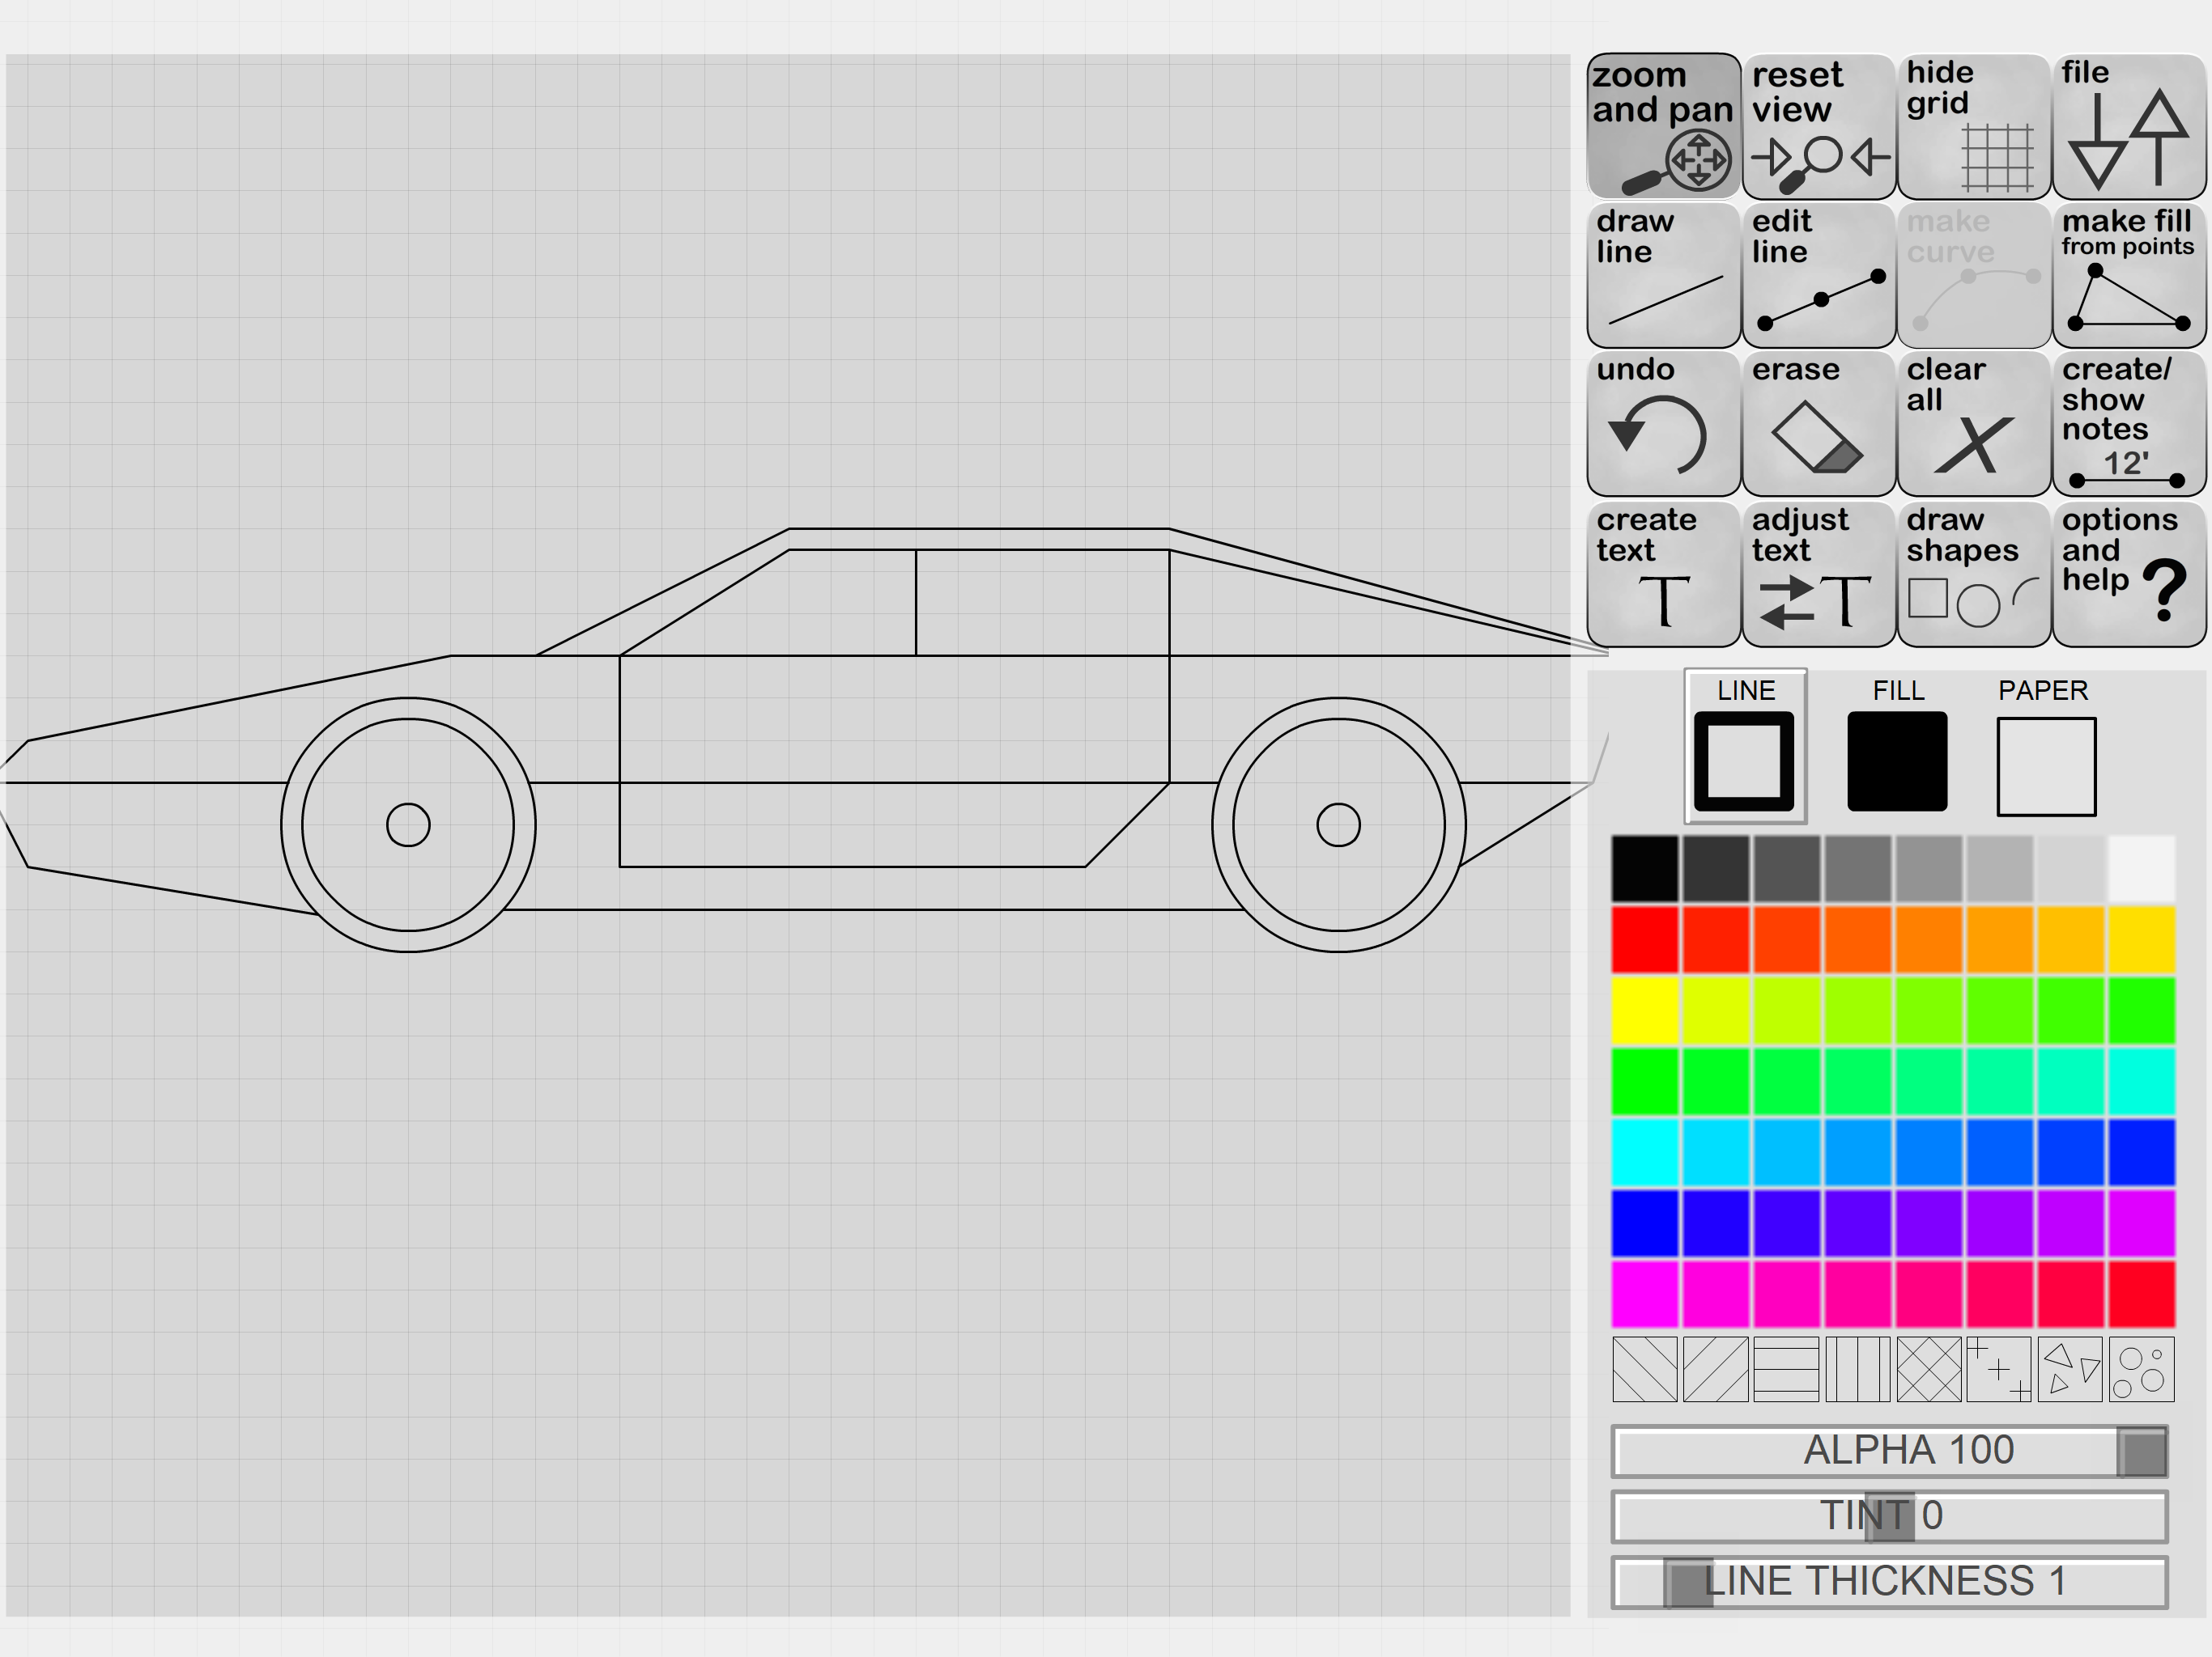Select the PAPER color target
This screenshot has width=2212, height=1657.
coord(2045,765)
